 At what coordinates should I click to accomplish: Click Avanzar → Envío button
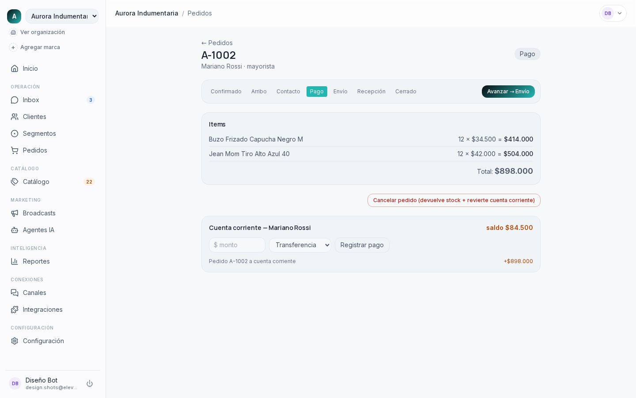tap(508, 92)
